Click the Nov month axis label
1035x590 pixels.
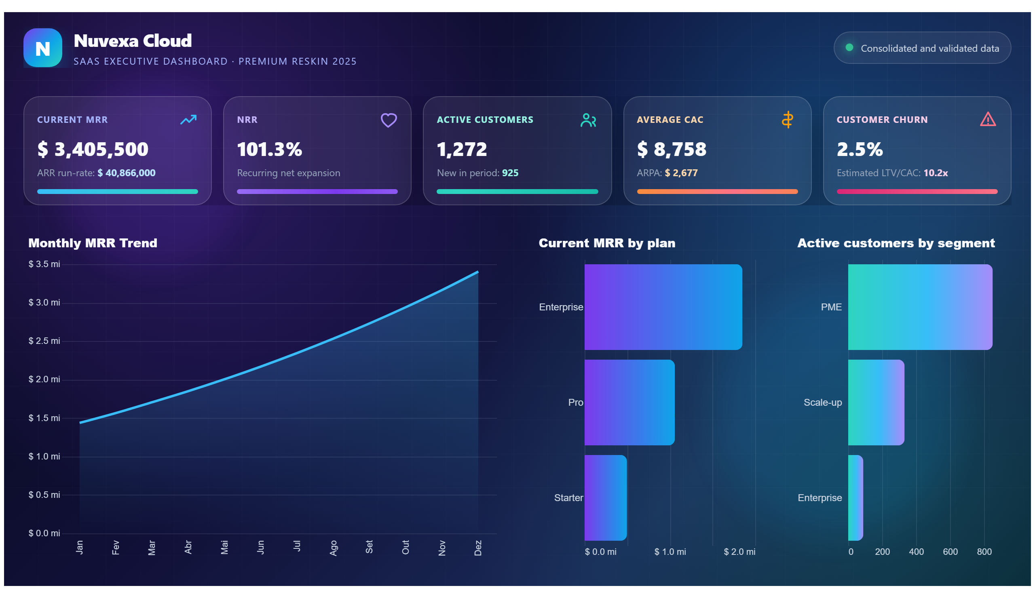(x=442, y=548)
